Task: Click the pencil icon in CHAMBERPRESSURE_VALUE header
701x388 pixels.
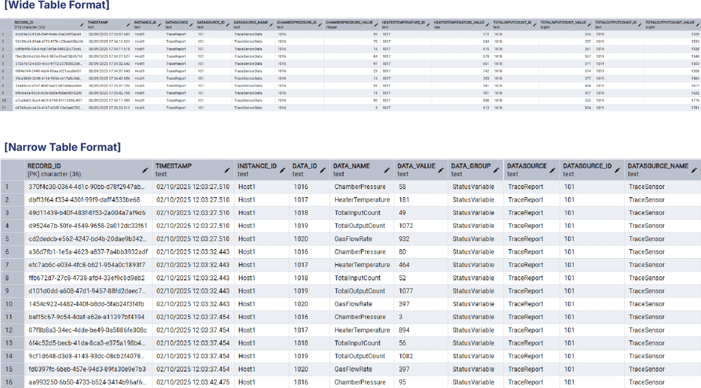Action: [x=376, y=25]
